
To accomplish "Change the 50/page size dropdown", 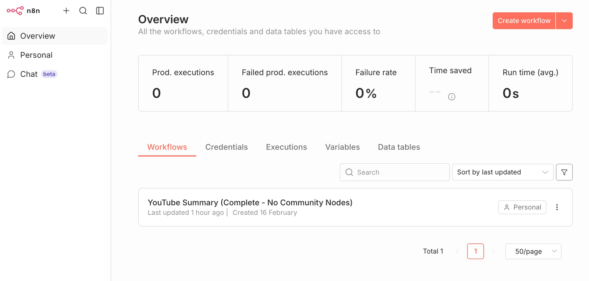I will [x=533, y=251].
